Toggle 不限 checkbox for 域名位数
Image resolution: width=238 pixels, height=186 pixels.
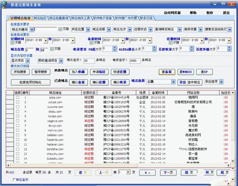point(52,49)
